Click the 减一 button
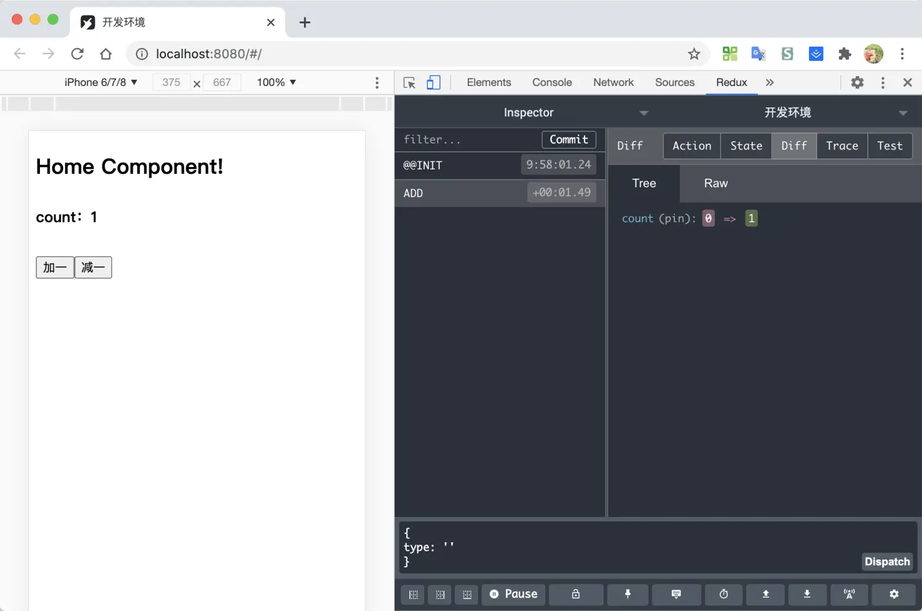Image resolution: width=922 pixels, height=611 pixels. coord(93,268)
